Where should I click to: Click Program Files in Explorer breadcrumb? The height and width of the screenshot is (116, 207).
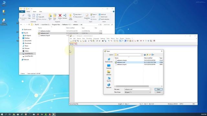tap(56, 24)
